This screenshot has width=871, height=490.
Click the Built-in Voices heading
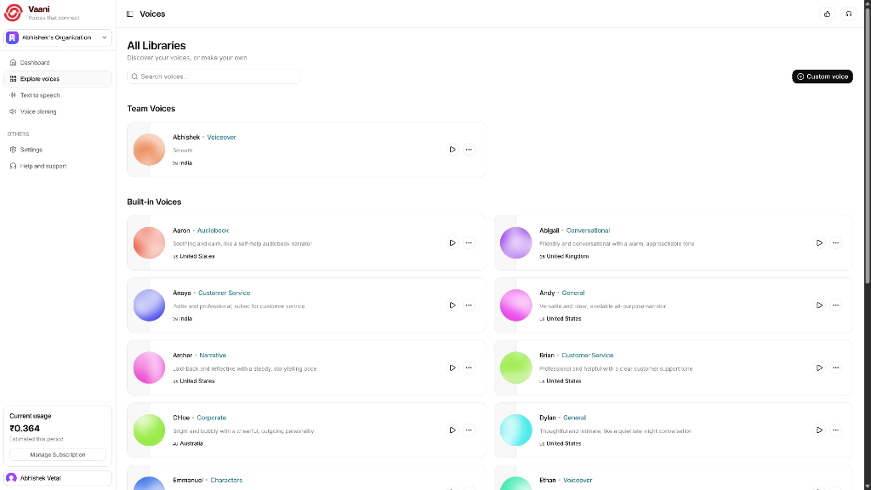click(154, 202)
